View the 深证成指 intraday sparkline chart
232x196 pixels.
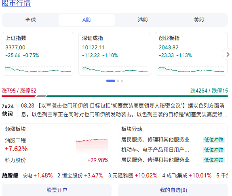click(115, 69)
